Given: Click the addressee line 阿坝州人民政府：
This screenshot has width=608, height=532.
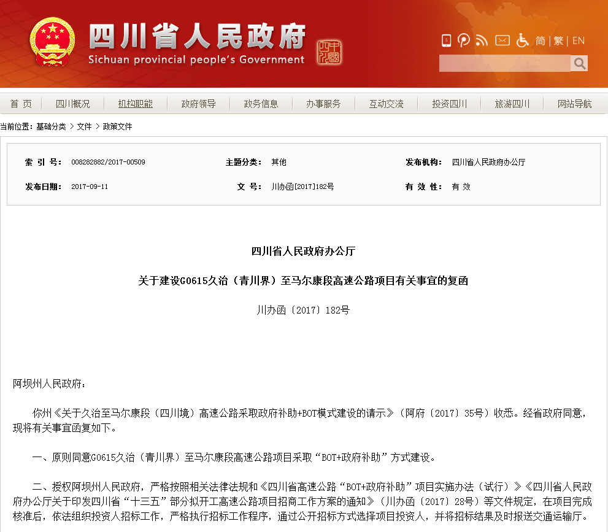Looking at the screenshot, I should point(50,384).
